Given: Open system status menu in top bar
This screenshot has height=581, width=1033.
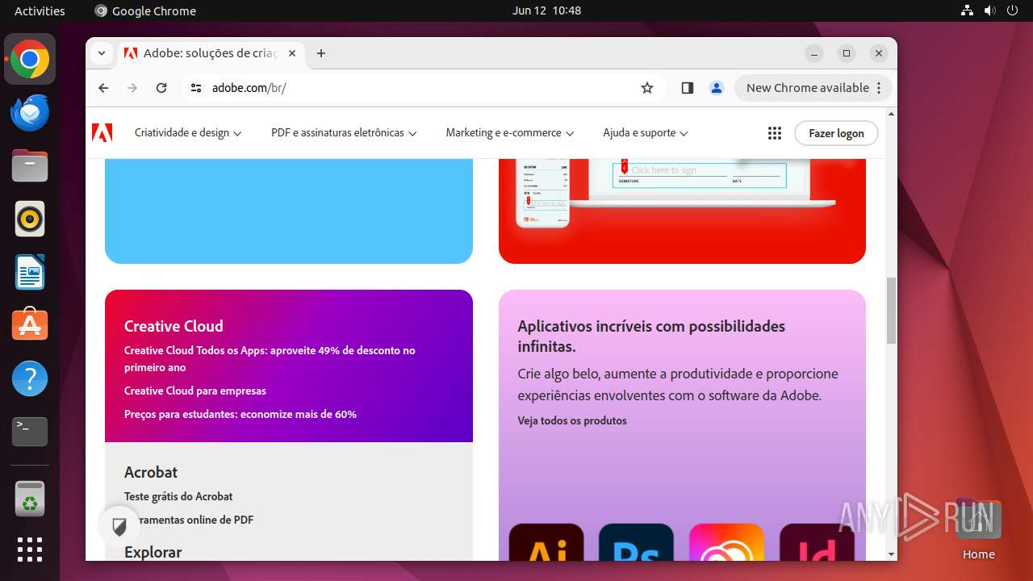Looking at the screenshot, I should (x=989, y=10).
